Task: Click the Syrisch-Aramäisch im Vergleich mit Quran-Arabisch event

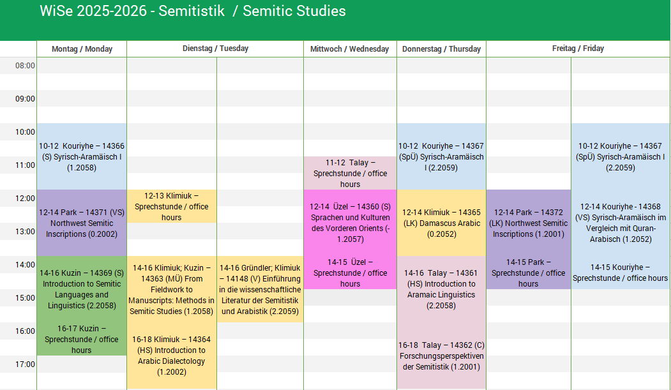Action: tap(621, 223)
